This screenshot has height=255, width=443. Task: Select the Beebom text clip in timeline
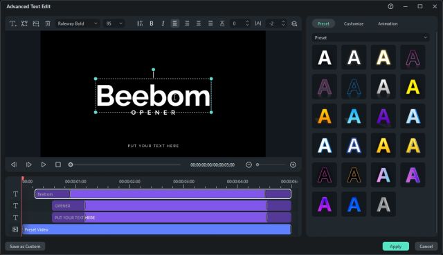(163, 194)
